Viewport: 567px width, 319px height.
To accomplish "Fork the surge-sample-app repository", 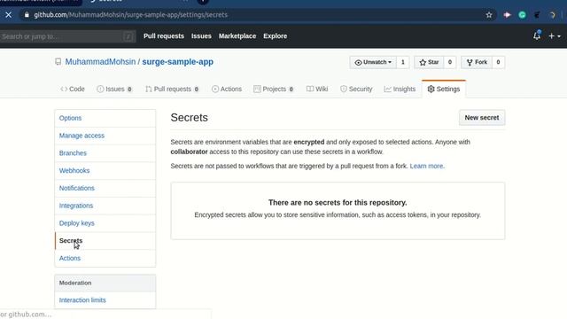I will coord(477,62).
